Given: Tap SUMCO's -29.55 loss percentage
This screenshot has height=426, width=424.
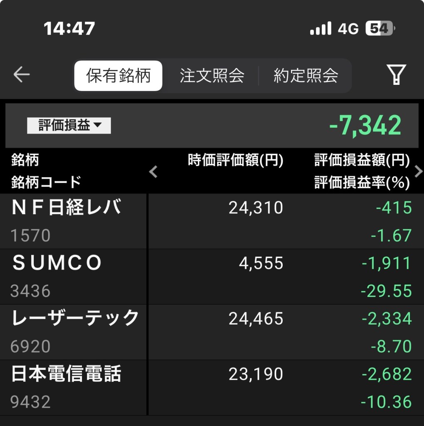Looking at the screenshot, I should pyautogui.click(x=386, y=291).
